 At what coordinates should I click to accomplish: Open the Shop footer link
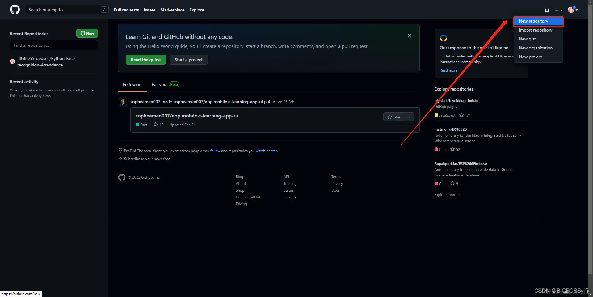(x=240, y=190)
